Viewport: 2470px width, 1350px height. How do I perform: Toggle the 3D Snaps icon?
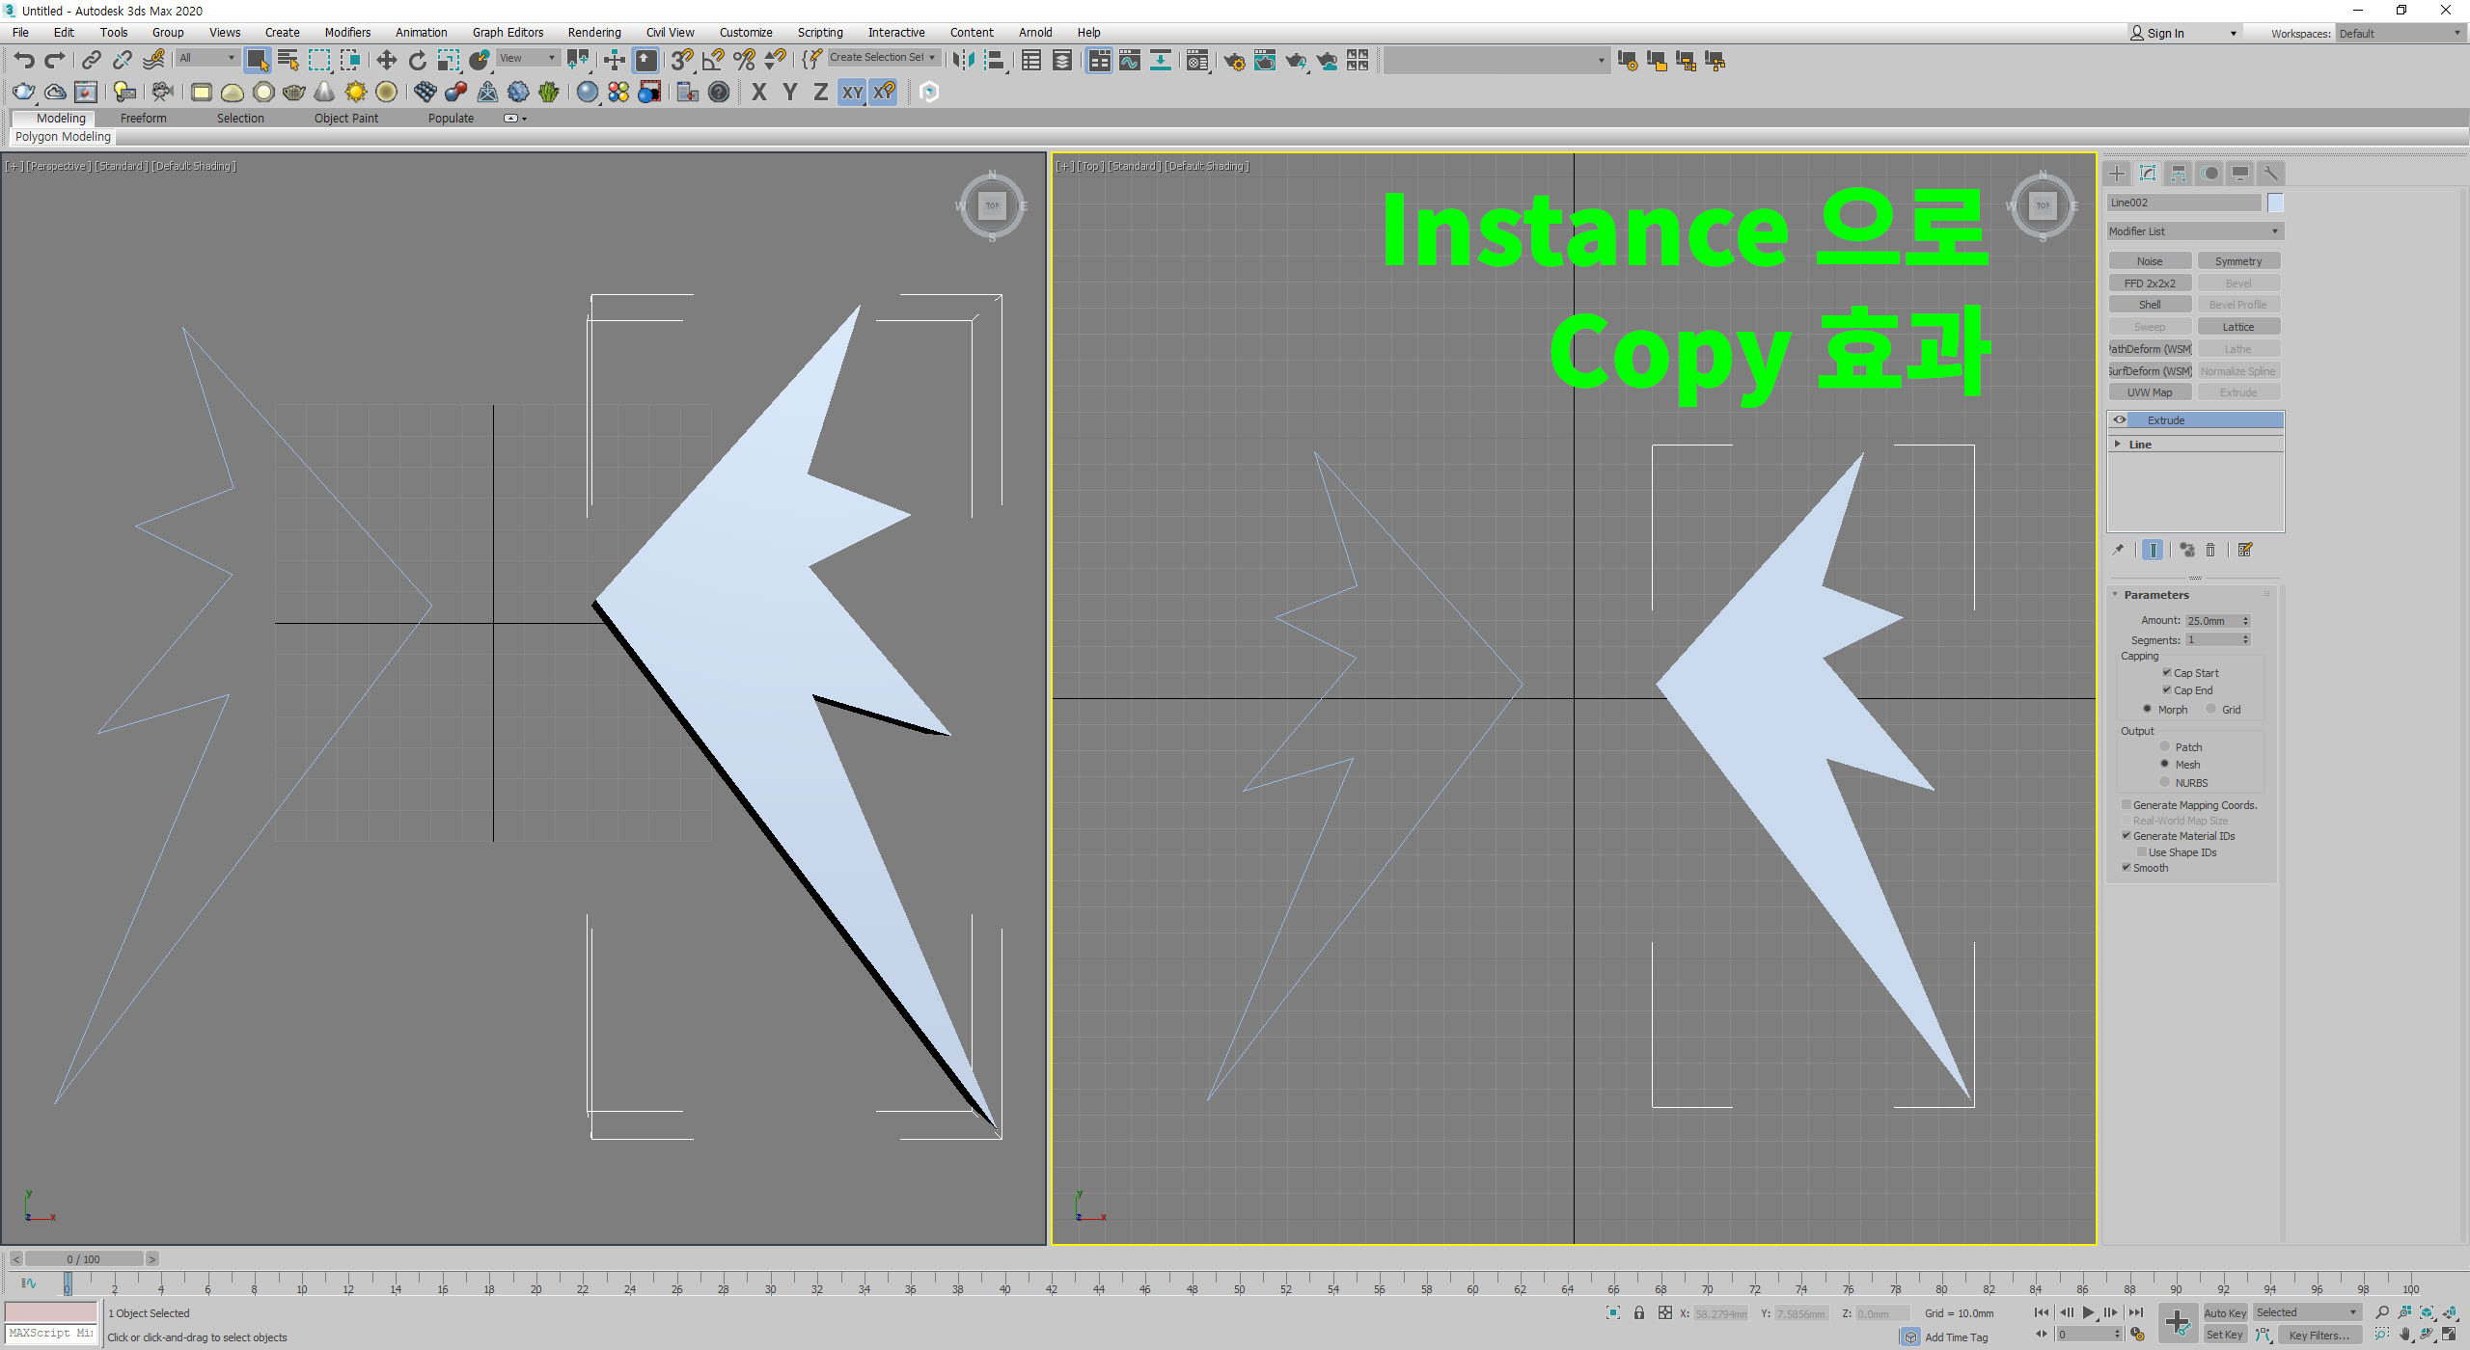(x=681, y=61)
